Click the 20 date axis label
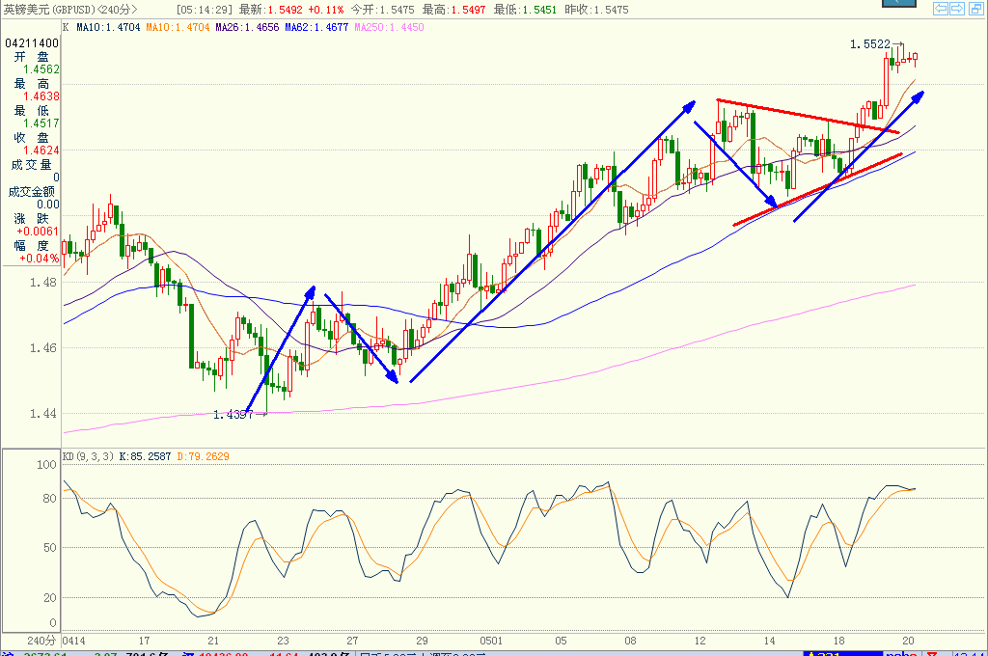This screenshot has width=988, height=656. (908, 641)
